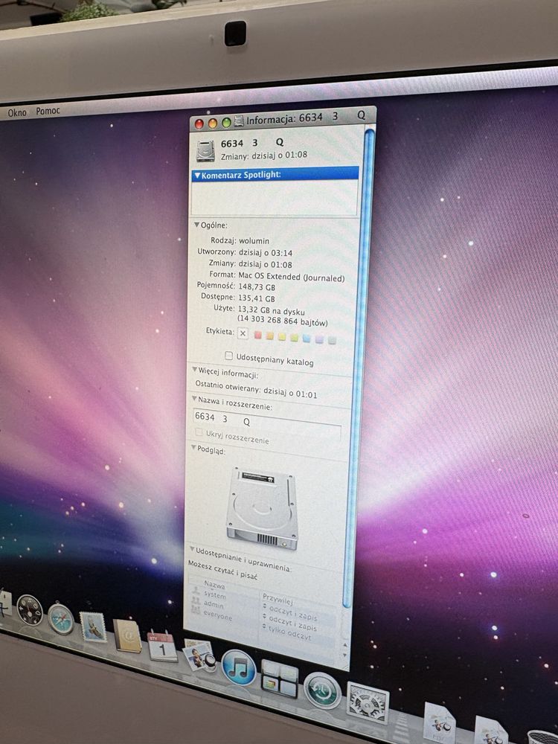Close the Informacja window
Image resolution: width=558 pixels, height=744 pixels.
point(199,124)
